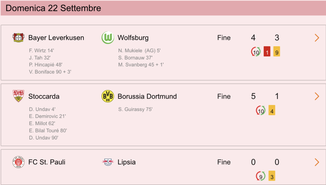Click the red card badge showing 1
The width and height of the screenshot is (326, 185).
coord(267,51)
